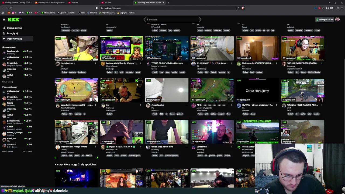345x194 pixels.
Task: Bookmark page icon in address bar
Action: pos(96,8)
